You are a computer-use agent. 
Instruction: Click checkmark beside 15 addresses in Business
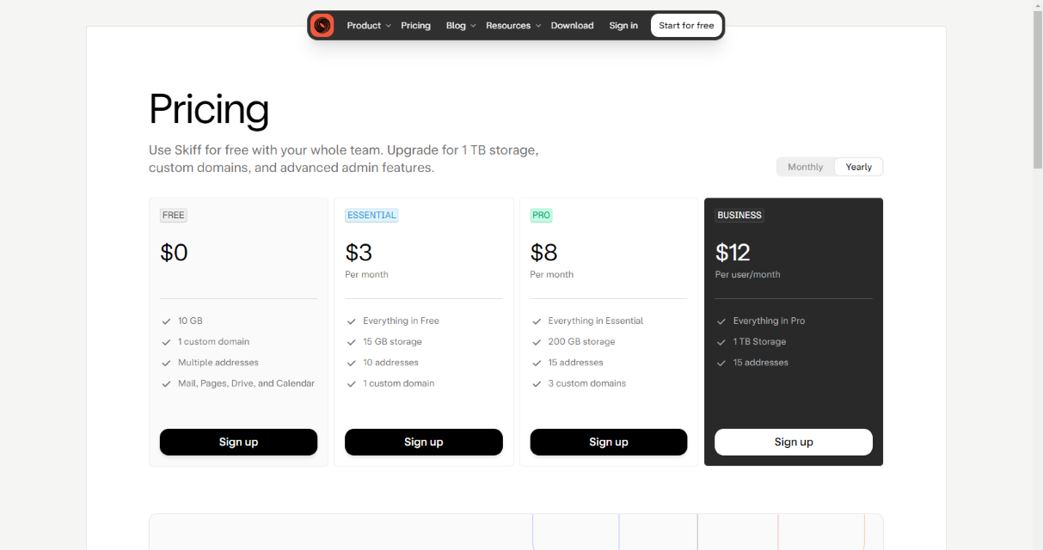click(721, 363)
